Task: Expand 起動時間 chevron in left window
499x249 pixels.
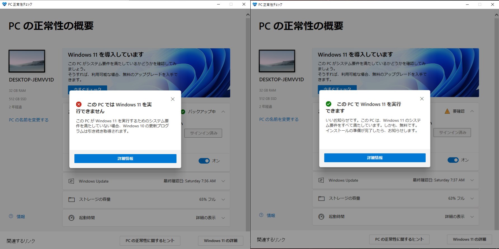Action: [x=223, y=218]
